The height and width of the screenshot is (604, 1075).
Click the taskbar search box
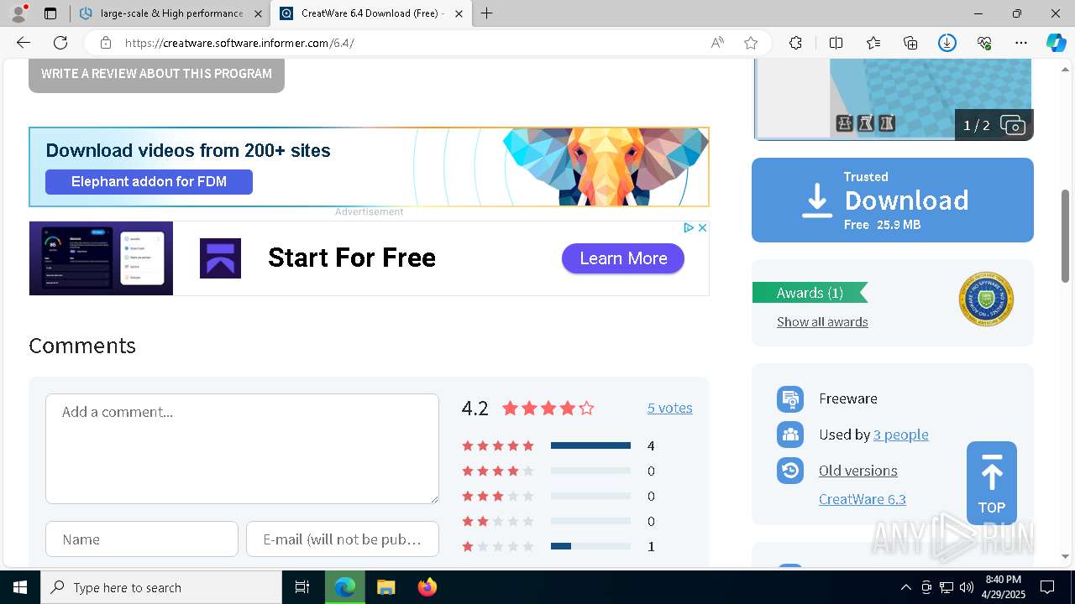pyautogui.click(x=161, y=587)
